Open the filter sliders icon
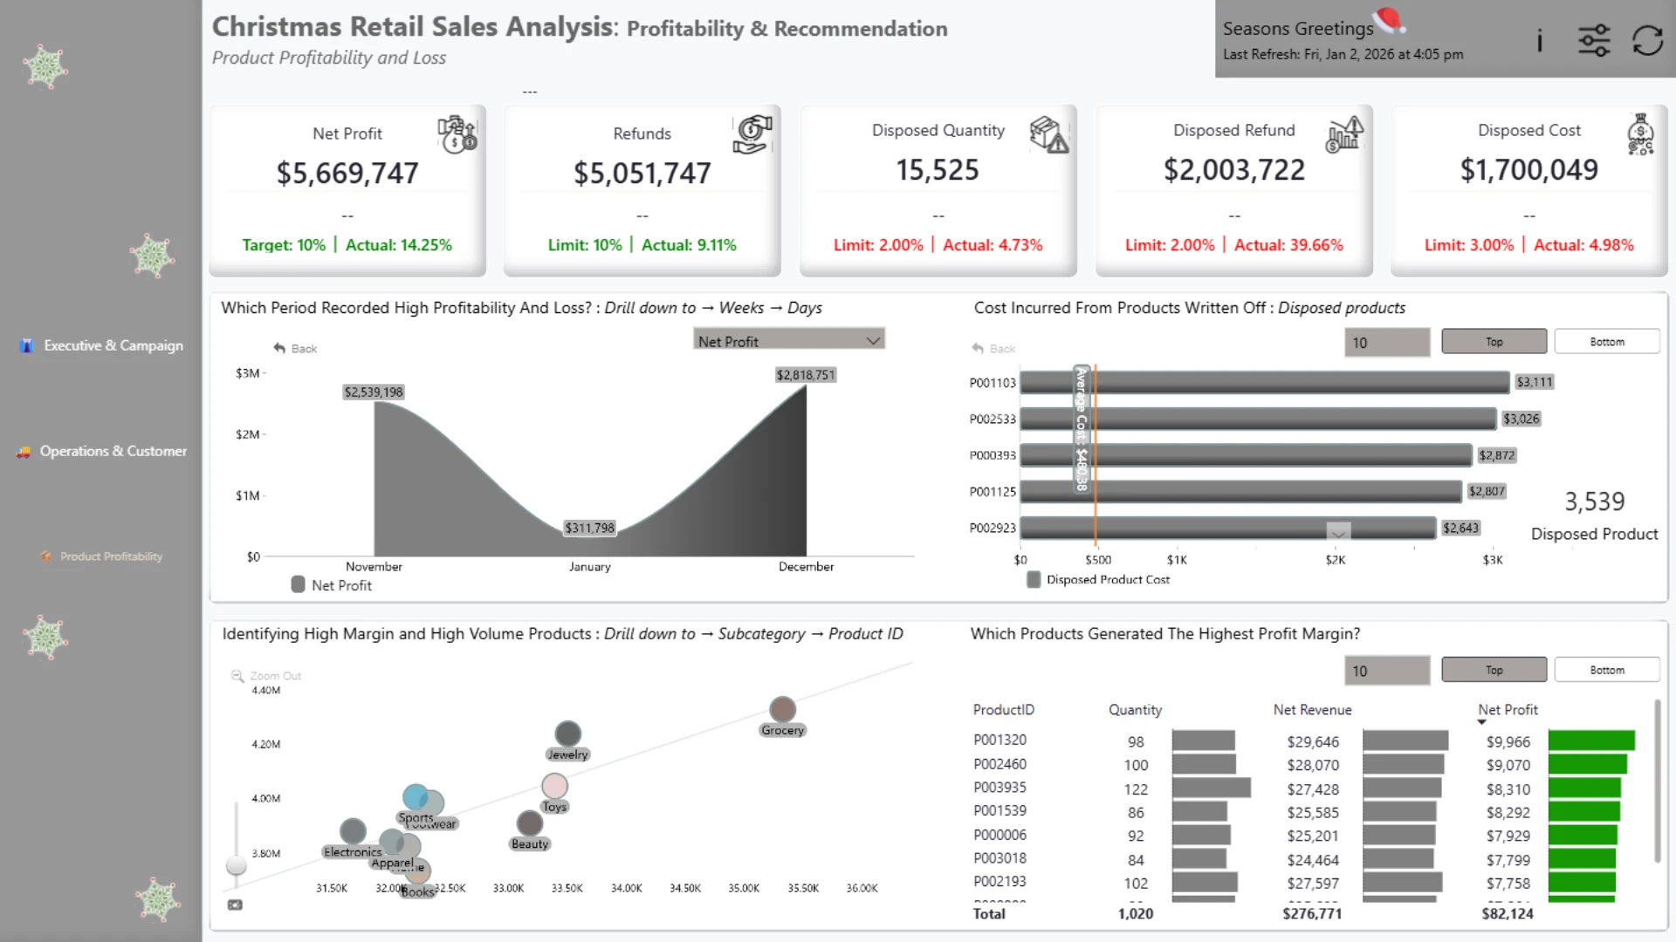1676x942 pixels. pos(1594,40)
